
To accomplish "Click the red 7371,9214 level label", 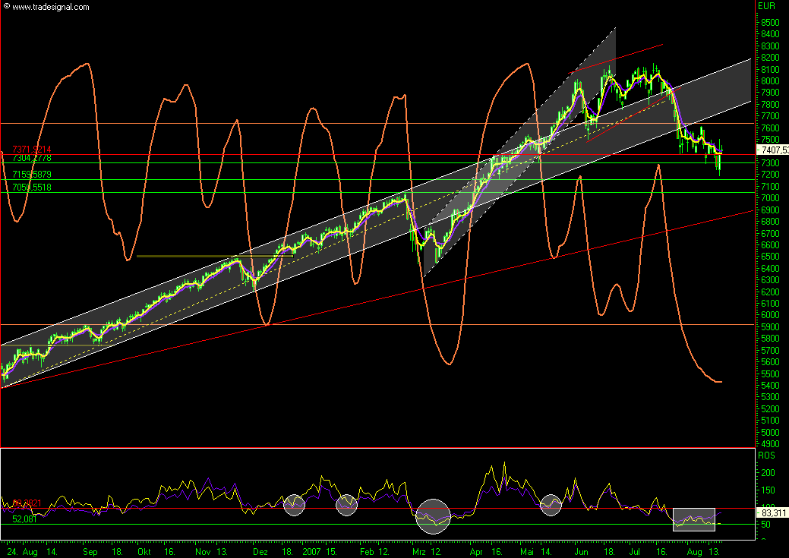I will point(31,150).
